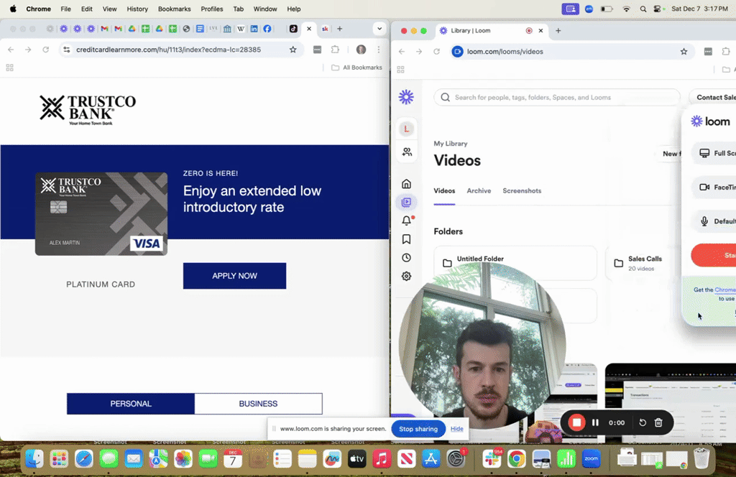Open the people icon in Loom sidebar
The height and width of the screenshot is (477, 736).
407,152
